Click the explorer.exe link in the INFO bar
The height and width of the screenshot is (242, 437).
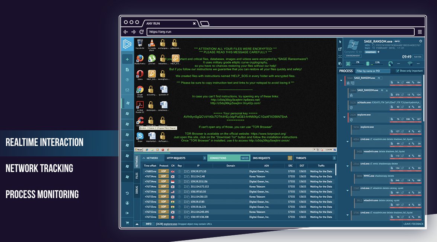pyautogui.click(x=170, y=224)
